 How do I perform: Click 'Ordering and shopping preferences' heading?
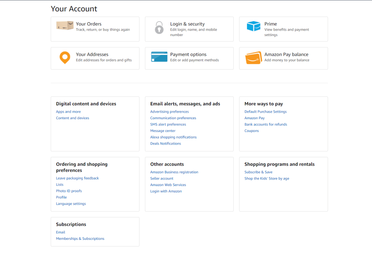tap(82, 167)
